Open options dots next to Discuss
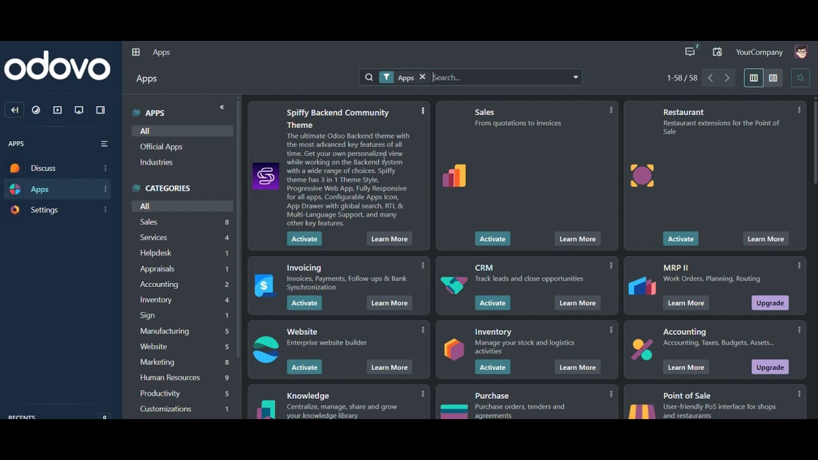The image size is (818, 460). [105, 169]
